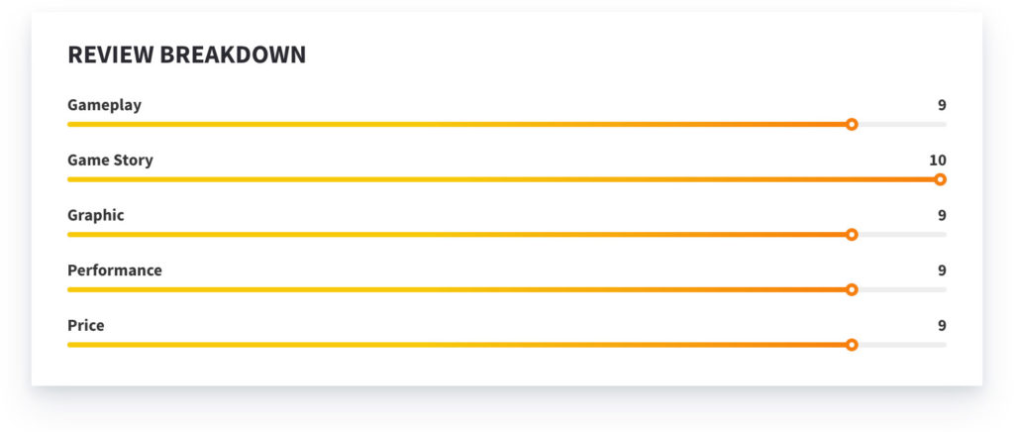Click the grey unfilled end of Gameplay bar
The image size is (1014, 432).
tap(902, 125)
